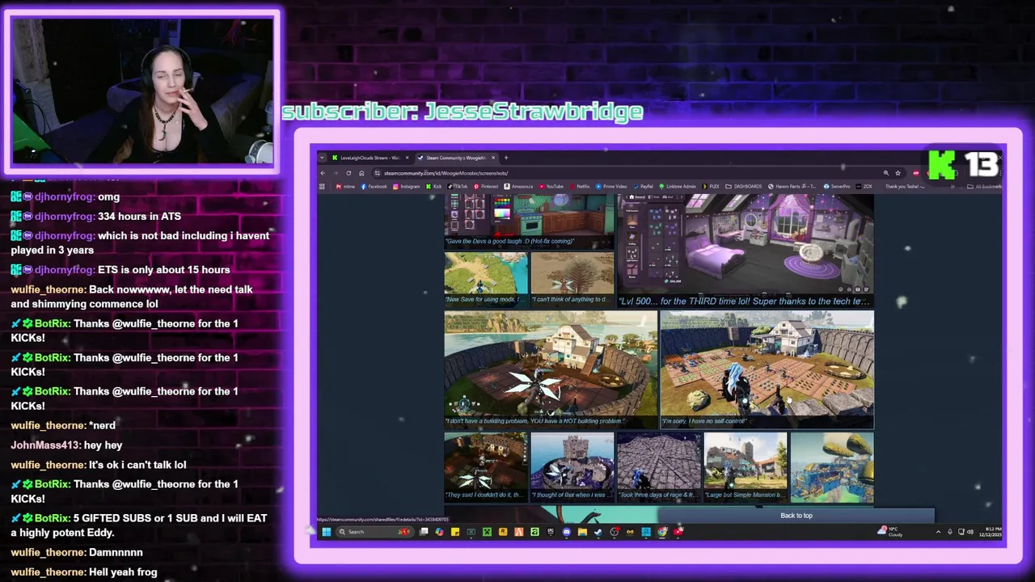Screen dimensions: 1035x582
Task: Open the browser home page button
Action: 361,173
